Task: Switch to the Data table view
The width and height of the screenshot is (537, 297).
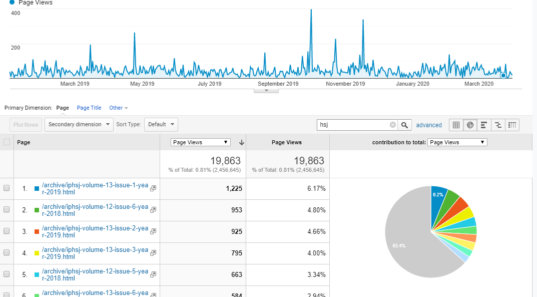Action: click(x=456, y=125)
